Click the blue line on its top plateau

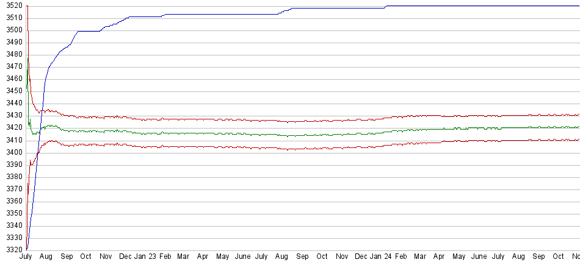[x=476, y=6]
